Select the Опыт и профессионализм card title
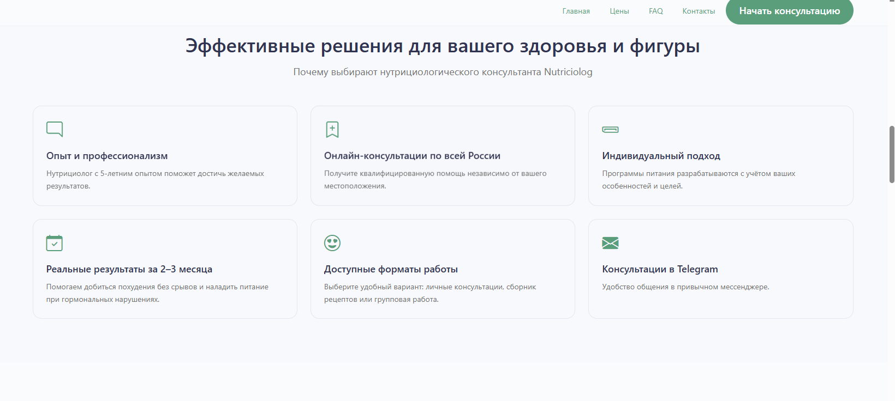The width and height of the screenshot is (895, 401). pos(107,156)
